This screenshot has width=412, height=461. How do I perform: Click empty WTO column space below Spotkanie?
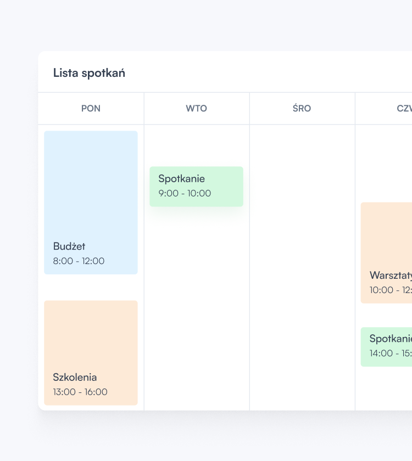point(197,308)
